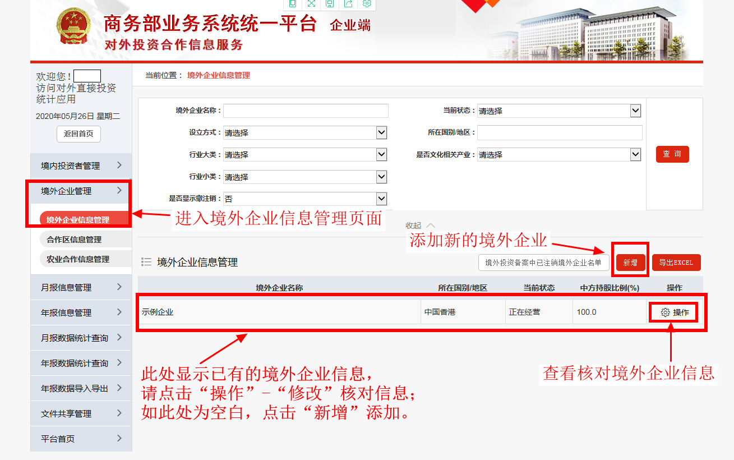
Task: Open the settings gear icon in top toolbar
Action: [367, 3]
